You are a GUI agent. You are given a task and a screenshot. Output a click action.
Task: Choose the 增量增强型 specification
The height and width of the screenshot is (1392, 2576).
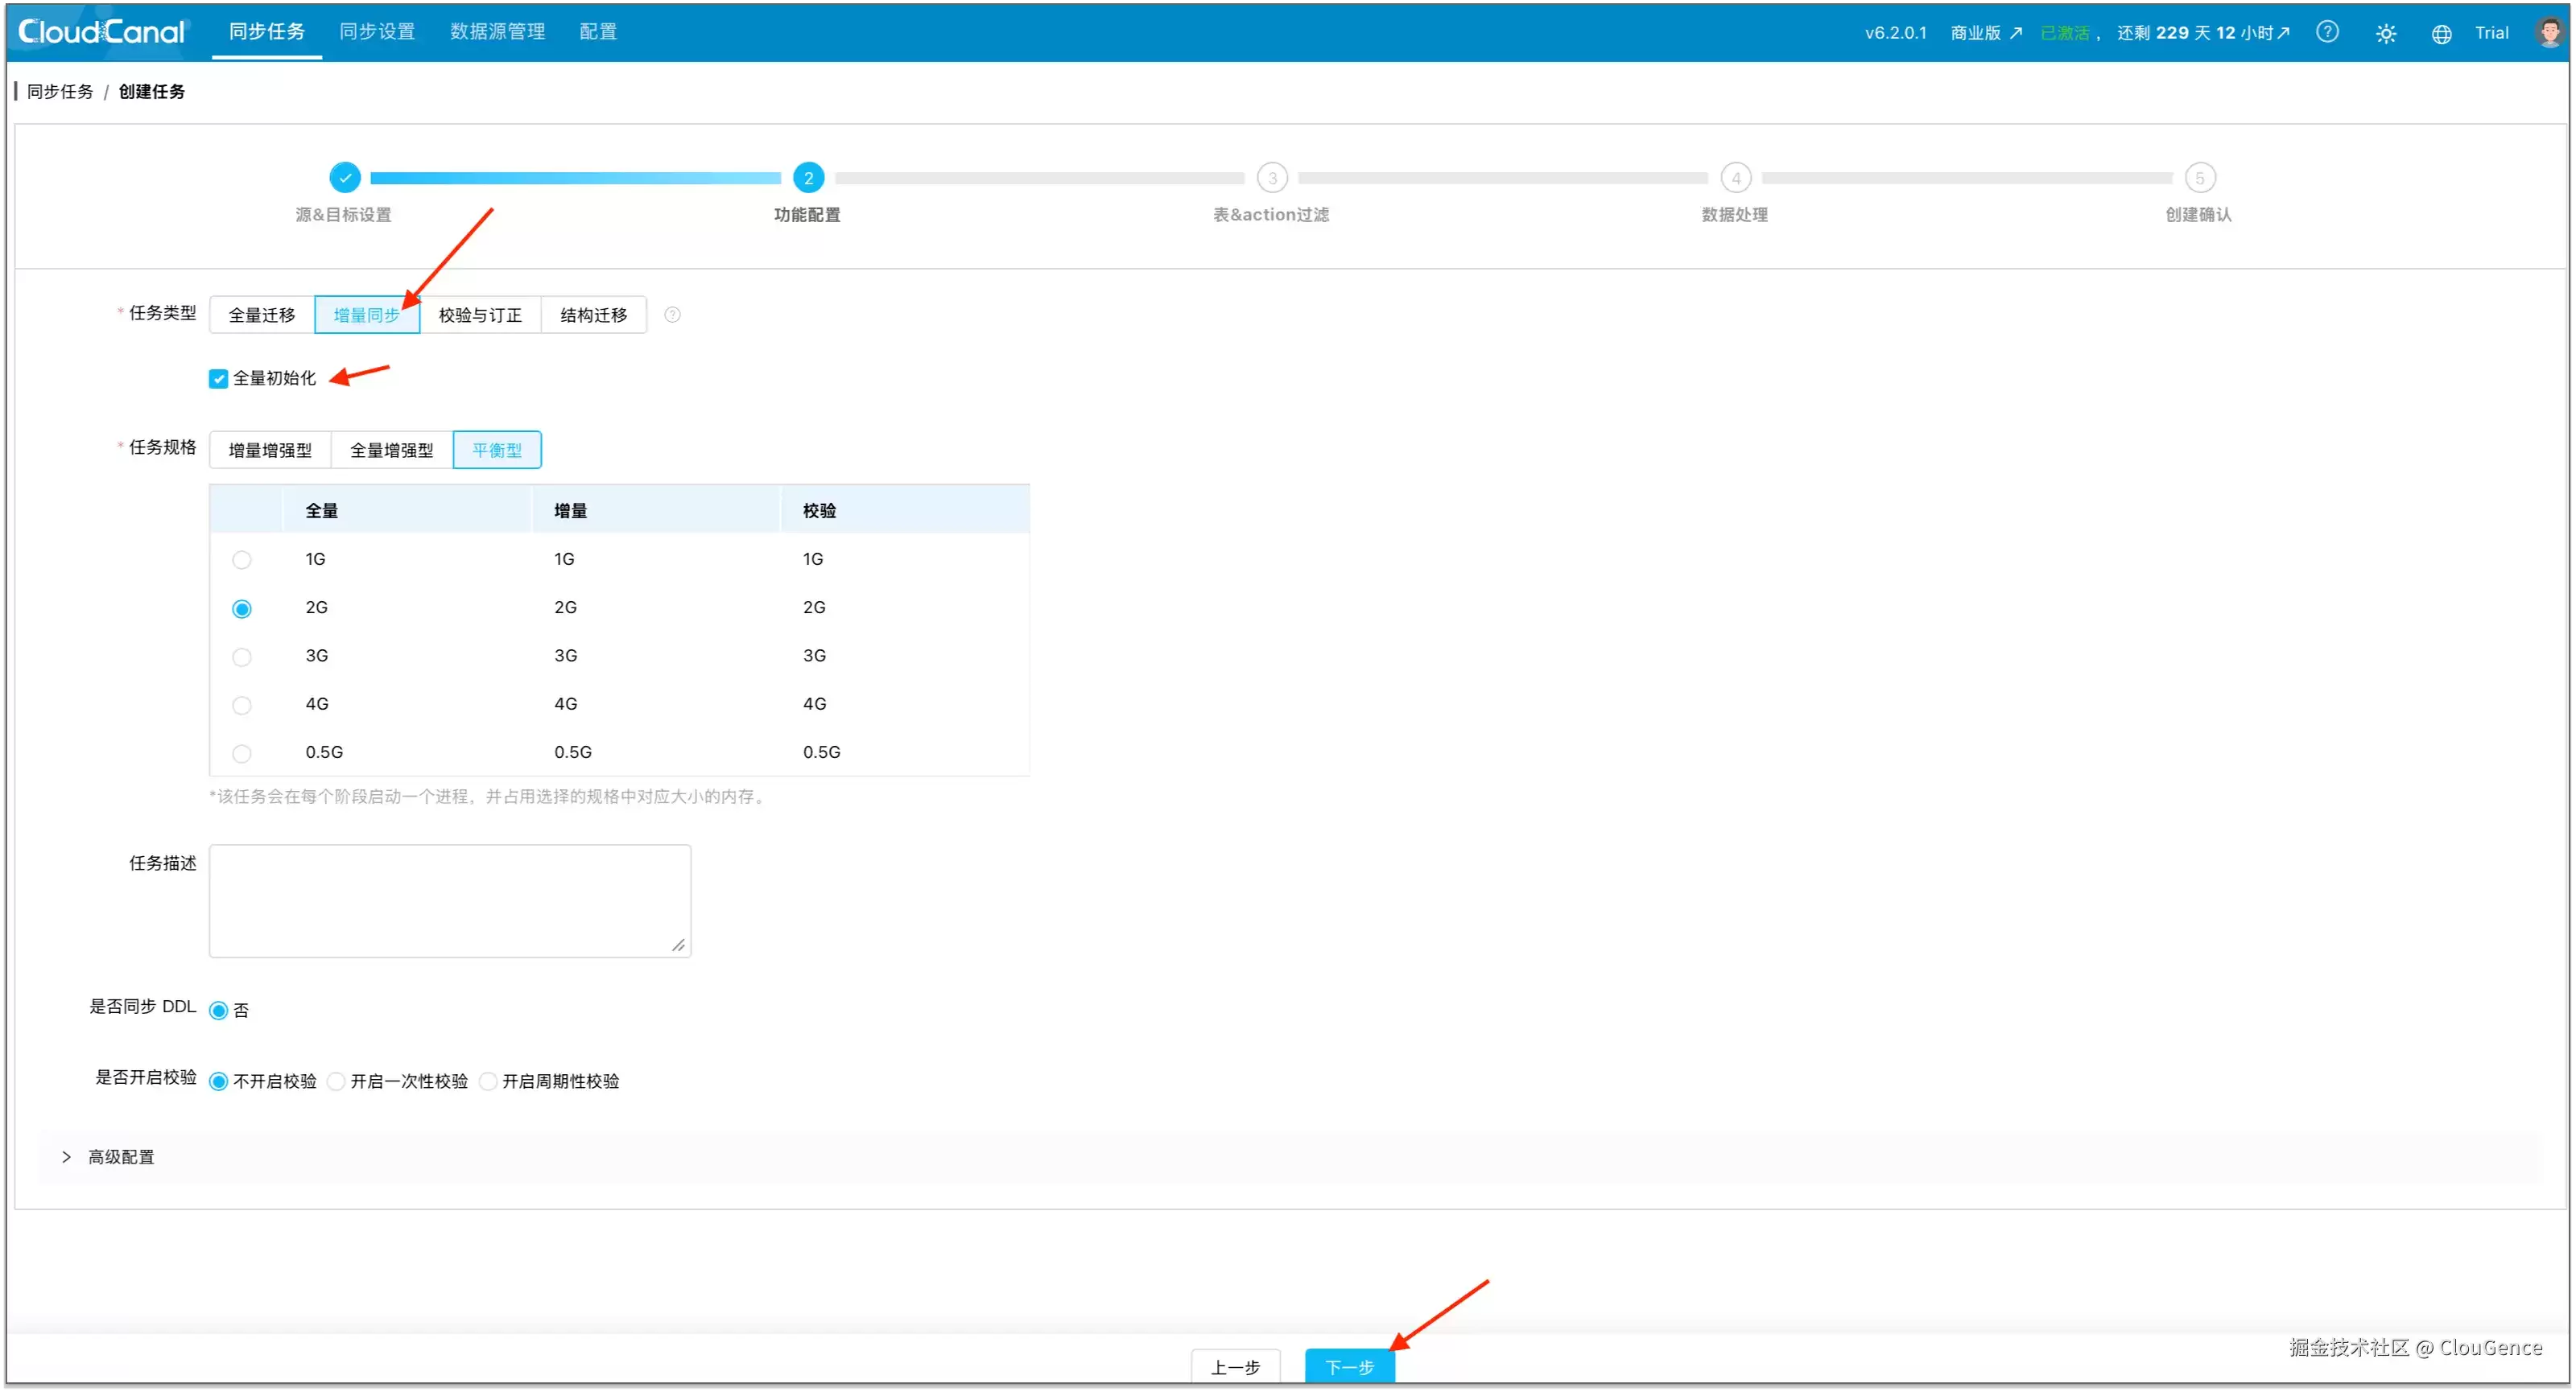(x=270, y=450)
